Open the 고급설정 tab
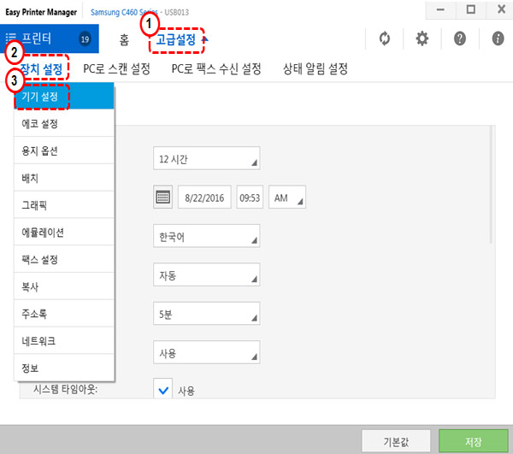The image size is (513, 454). point(176,40)
